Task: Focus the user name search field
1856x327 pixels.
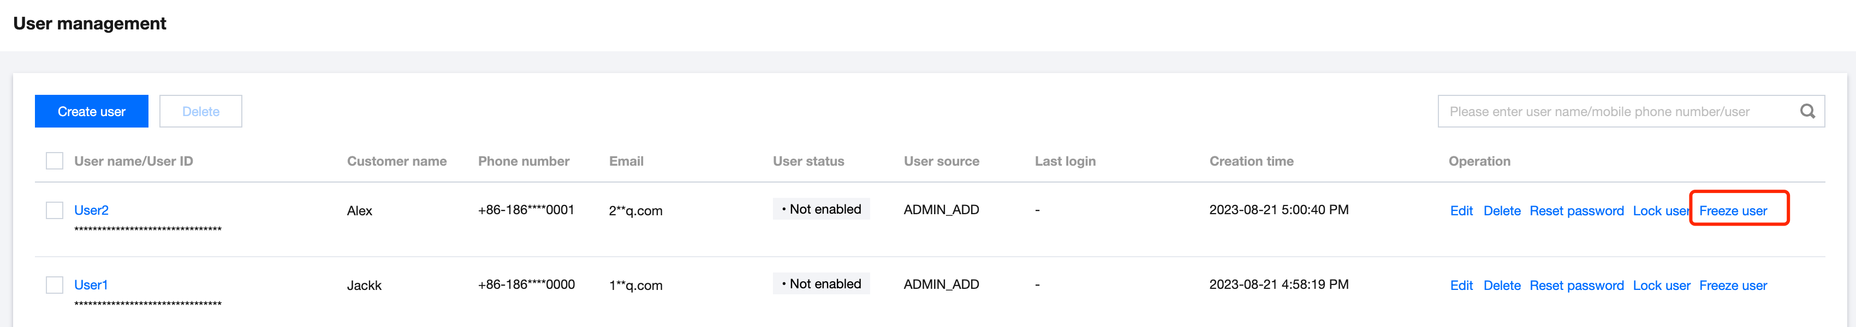Action: click(1614, 111)
